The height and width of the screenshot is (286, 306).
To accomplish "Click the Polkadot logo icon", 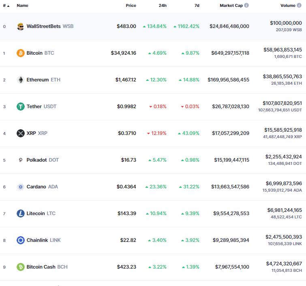I will 21,160.
